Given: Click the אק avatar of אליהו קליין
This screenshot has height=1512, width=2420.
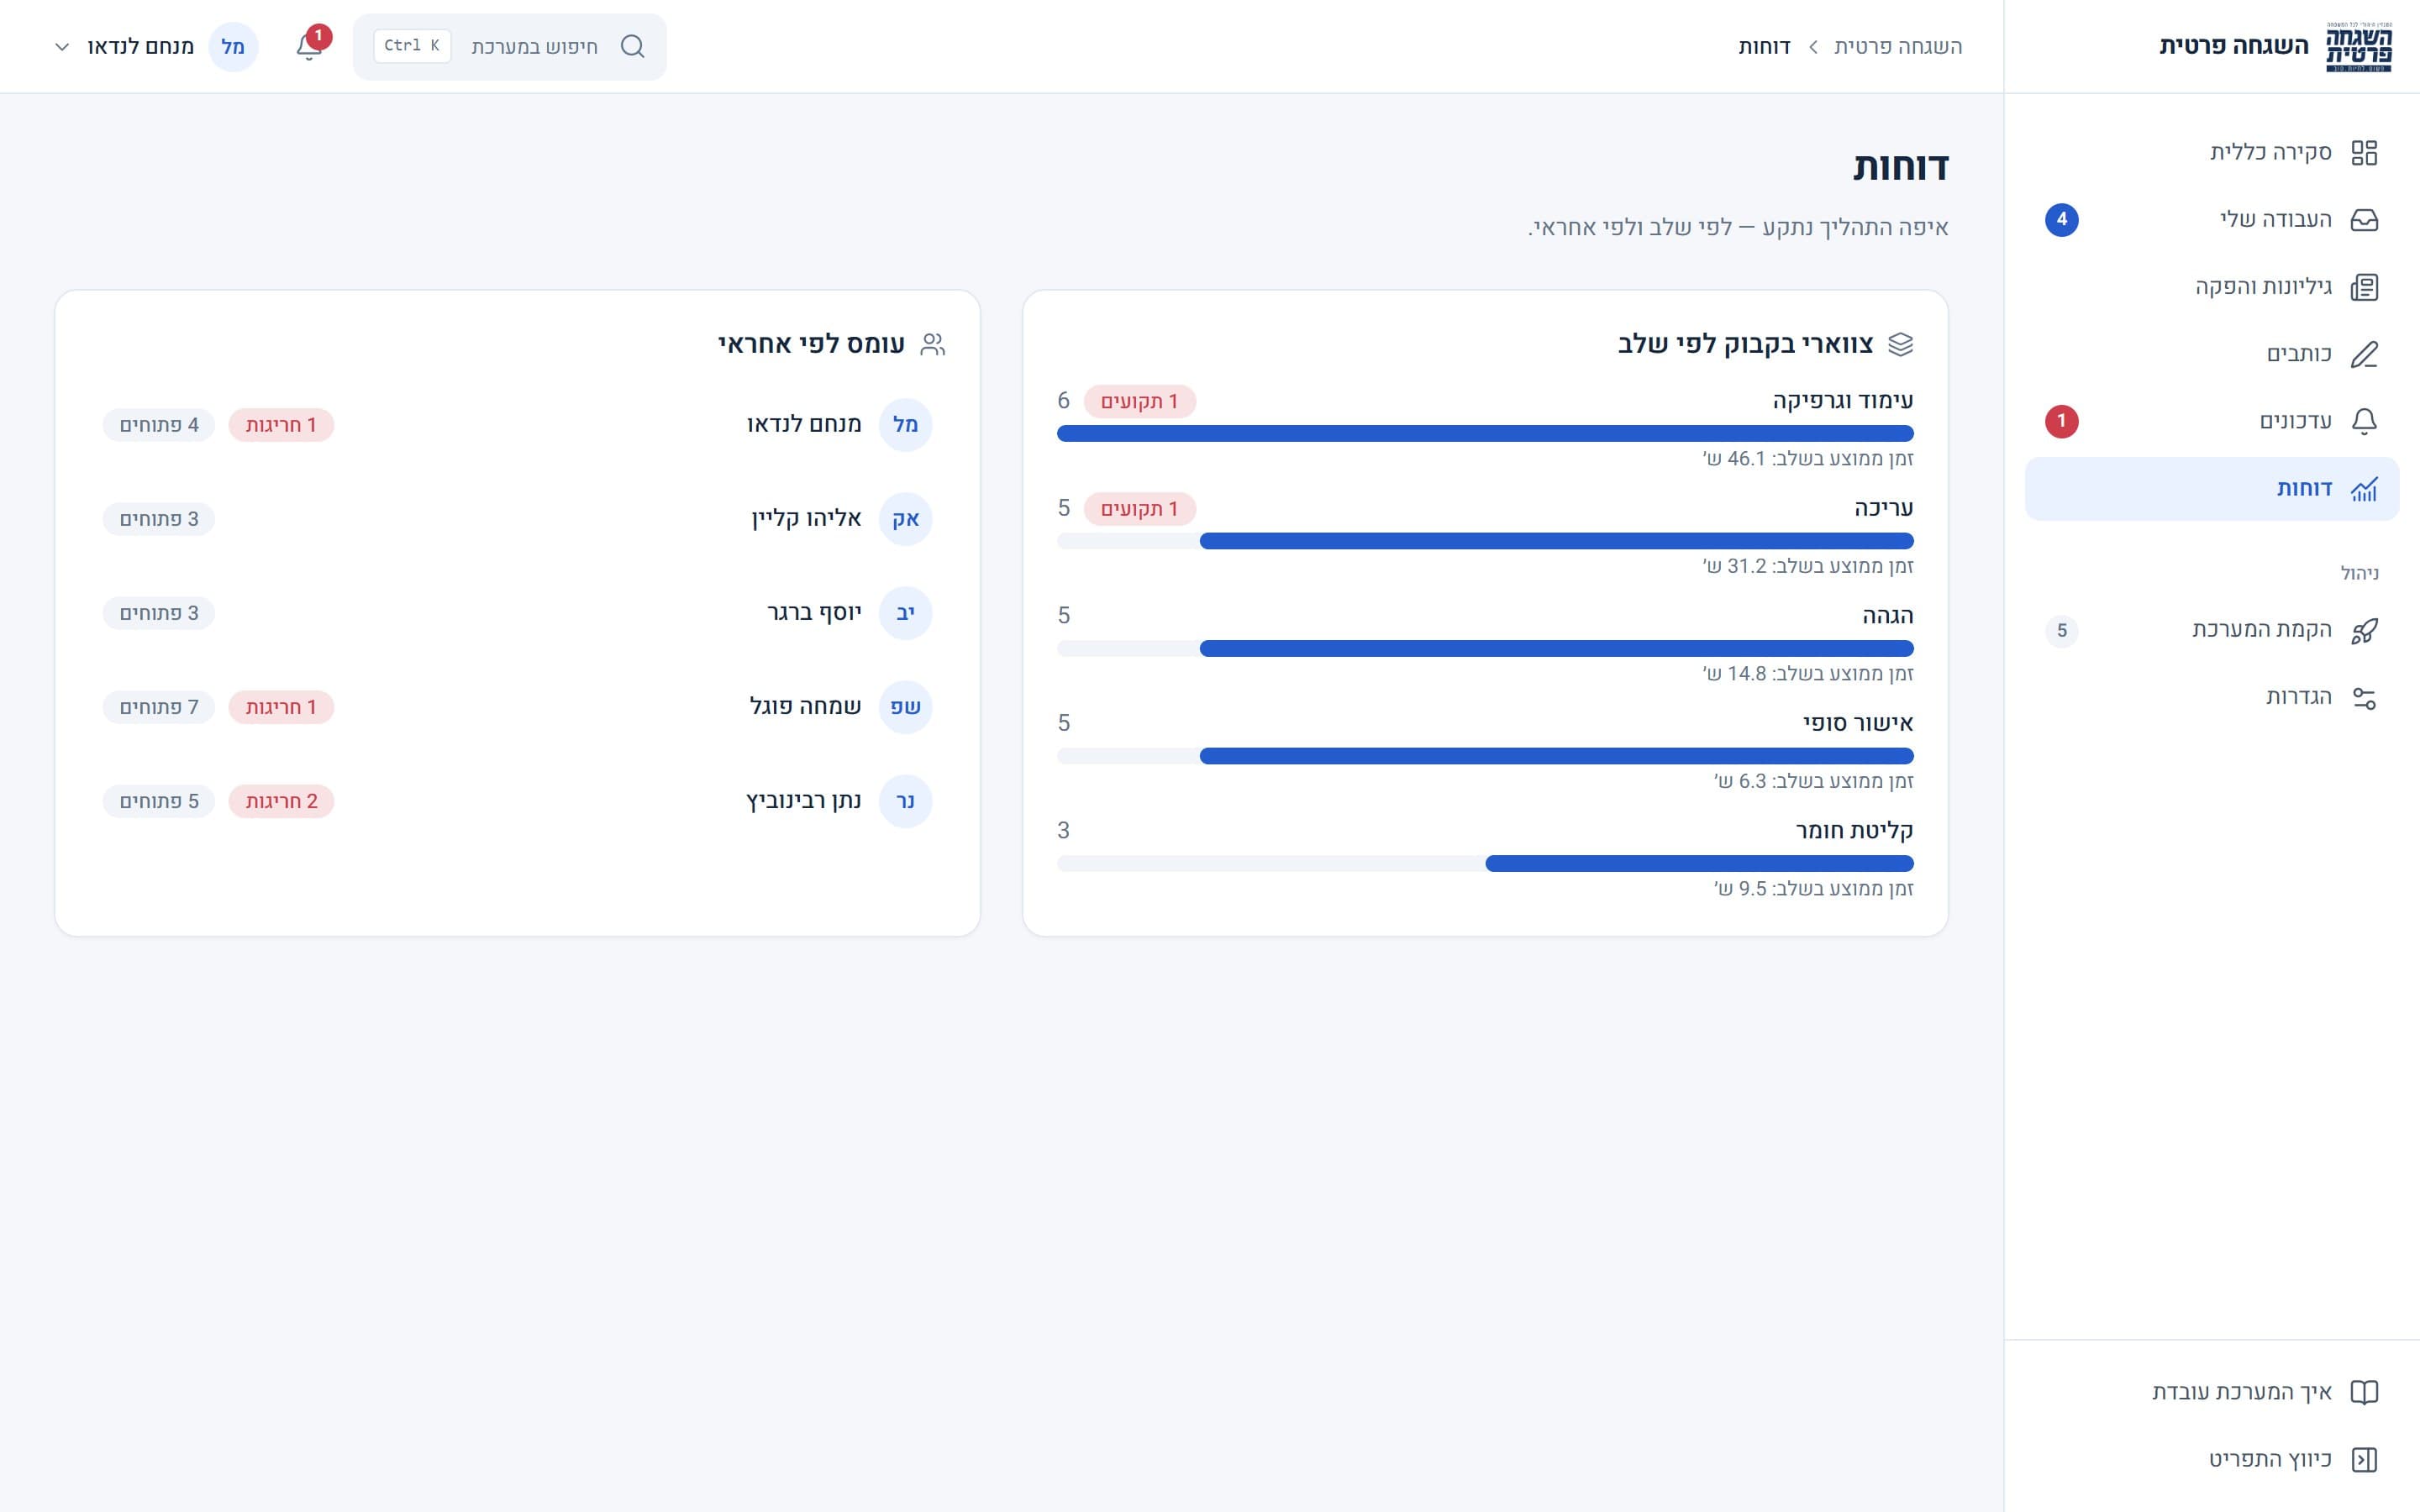Looking at the screenshot, I should pos(905,519).
